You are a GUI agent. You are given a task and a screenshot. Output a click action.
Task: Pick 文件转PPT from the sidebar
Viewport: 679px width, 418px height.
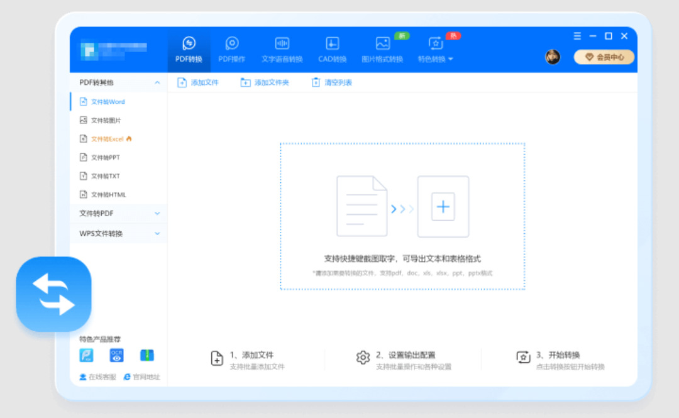[x=119, y=157]
